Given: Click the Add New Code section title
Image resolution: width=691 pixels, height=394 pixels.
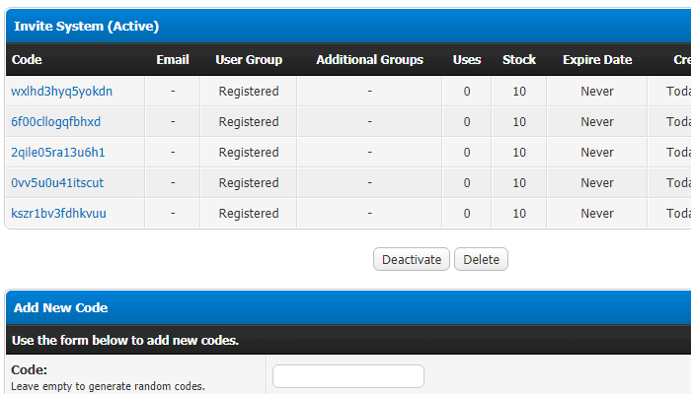Looking at the screenshot, I should [x=60, y=308].
